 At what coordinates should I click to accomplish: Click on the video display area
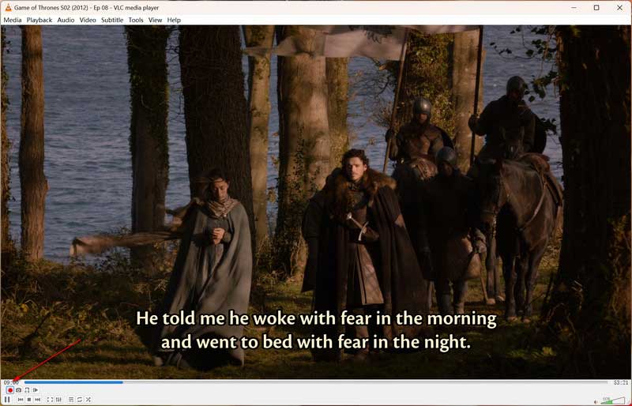click(316, 201)
